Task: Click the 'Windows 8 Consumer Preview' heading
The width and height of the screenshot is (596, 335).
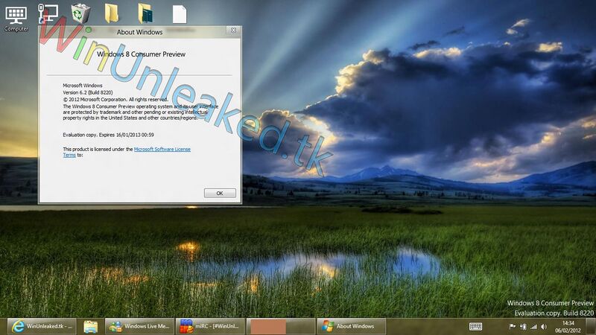Action: click(141, 54)
